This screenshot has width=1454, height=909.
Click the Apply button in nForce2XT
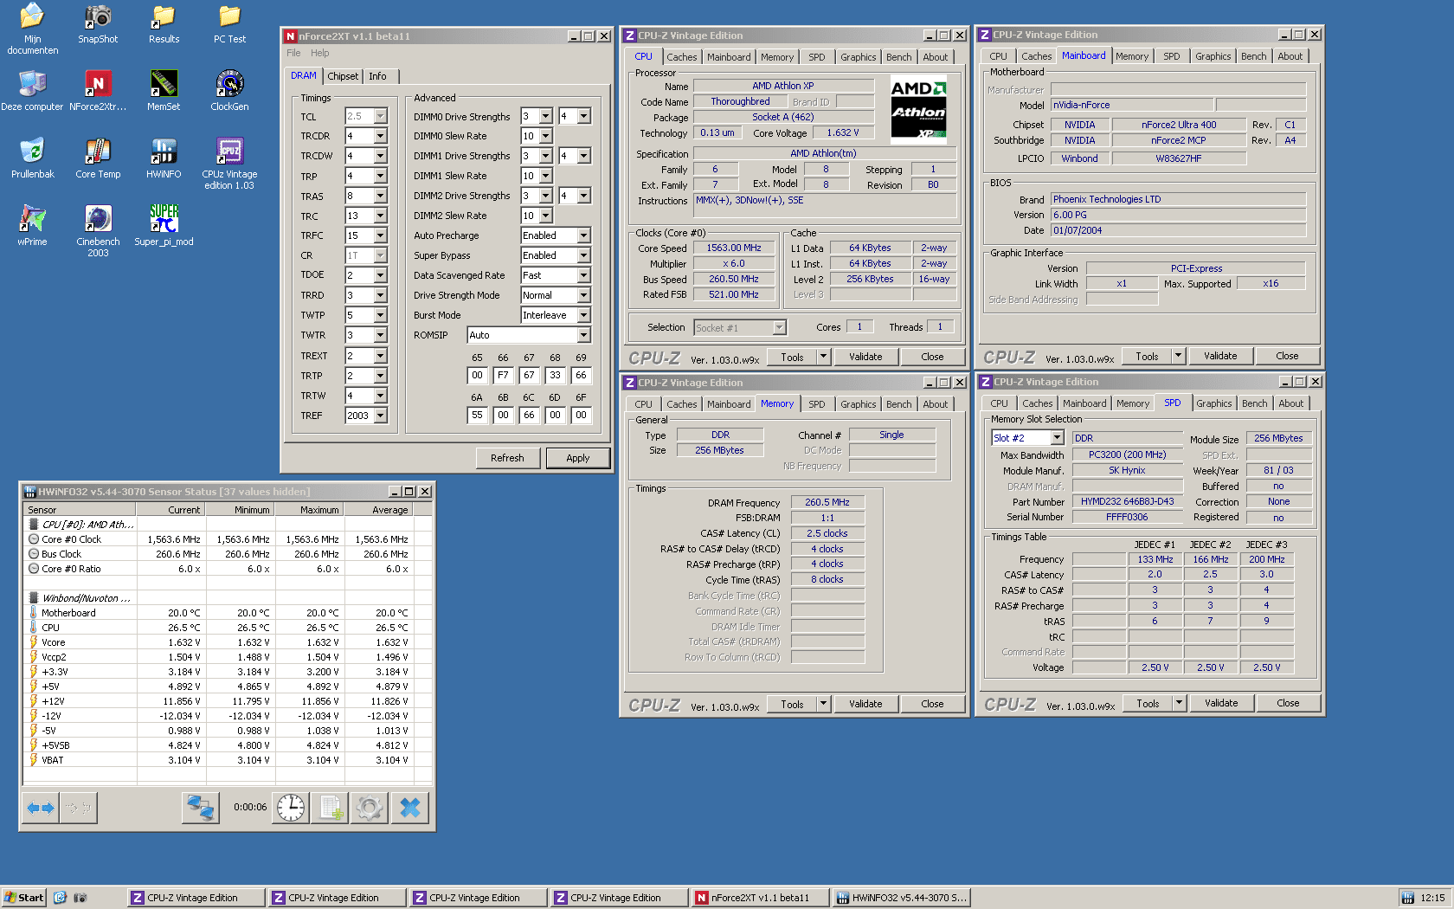tap(577, 458)
